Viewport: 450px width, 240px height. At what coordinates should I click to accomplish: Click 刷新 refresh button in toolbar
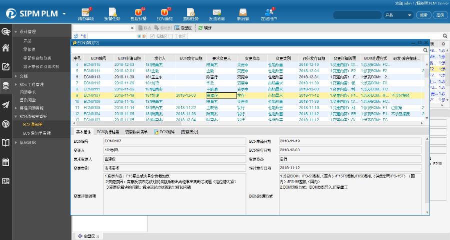tap(205, 28)
